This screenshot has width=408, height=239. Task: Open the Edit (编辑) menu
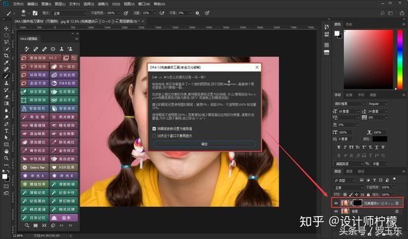coord(33,4)
